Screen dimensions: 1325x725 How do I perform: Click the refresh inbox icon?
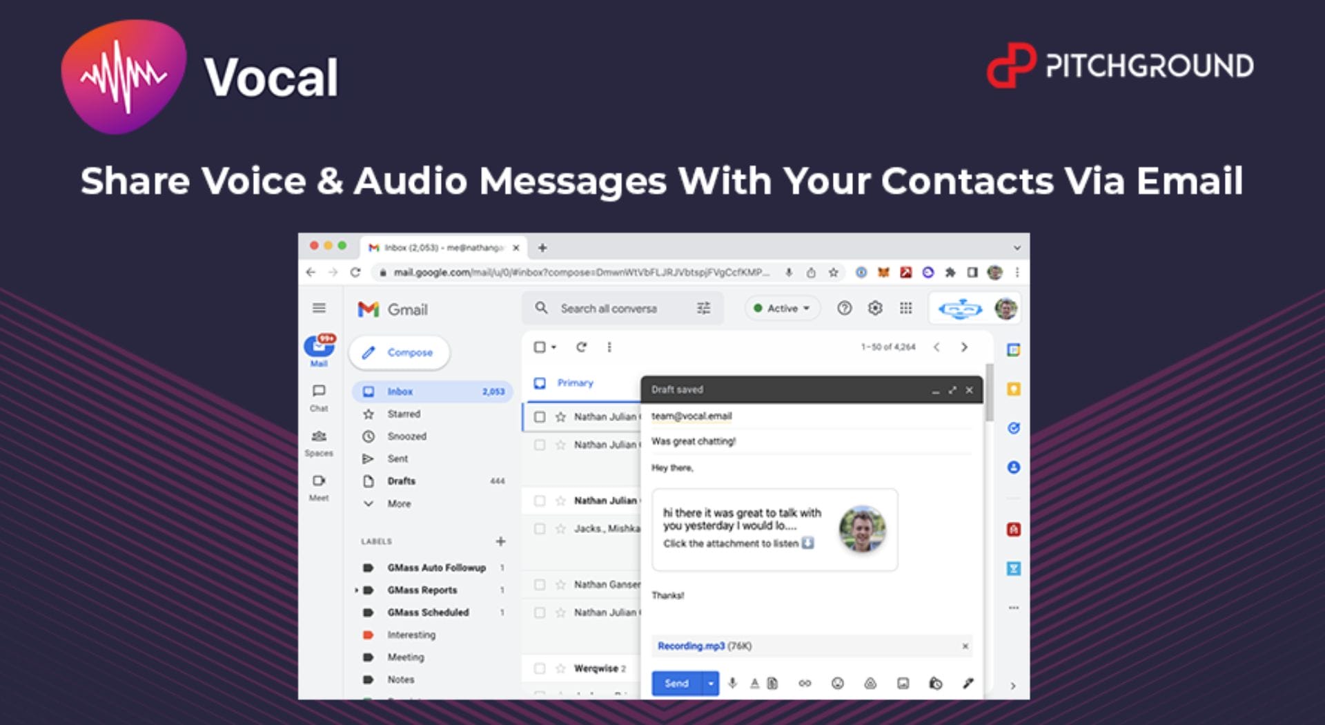[x=581, y=347]
